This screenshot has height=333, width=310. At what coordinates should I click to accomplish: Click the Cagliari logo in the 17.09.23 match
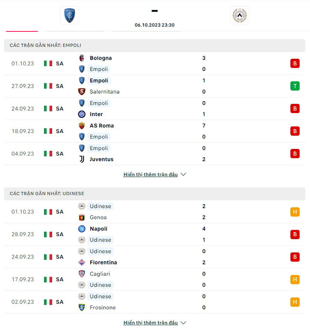coord(82,274)
